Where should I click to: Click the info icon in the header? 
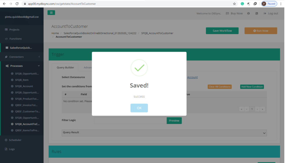tap(249, 13)
